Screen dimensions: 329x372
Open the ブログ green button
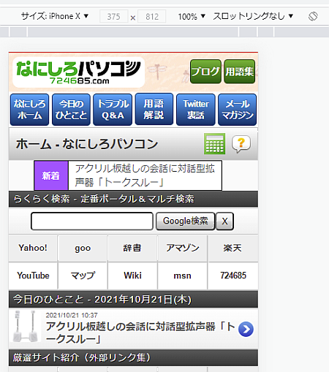[x=205, y=72]
